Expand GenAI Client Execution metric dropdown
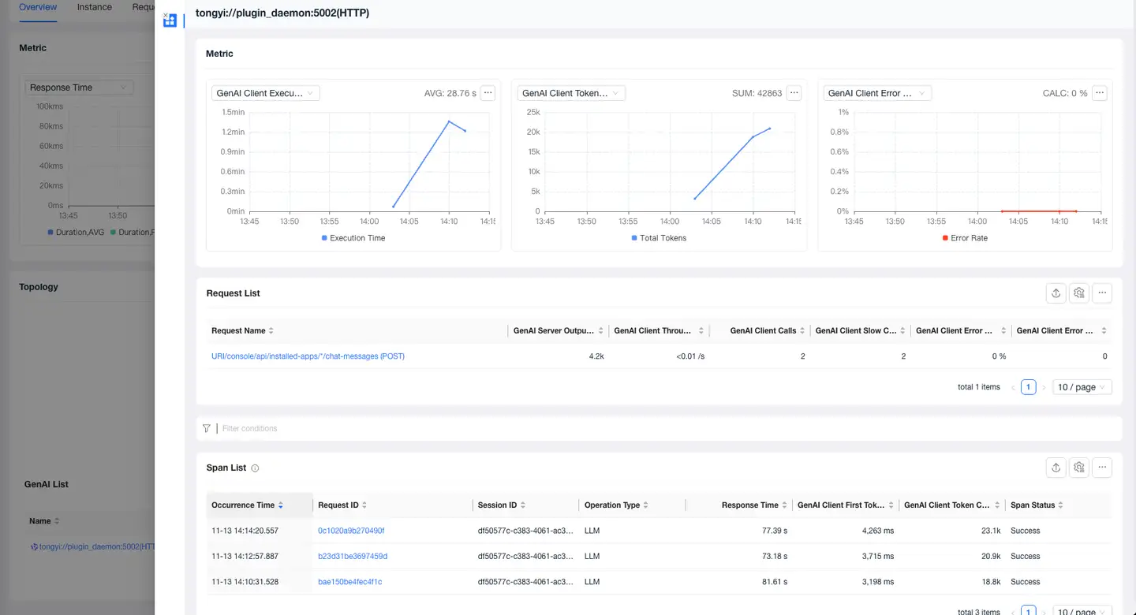The height and width of the screenshot is (615, 1136). coord(265,93)
